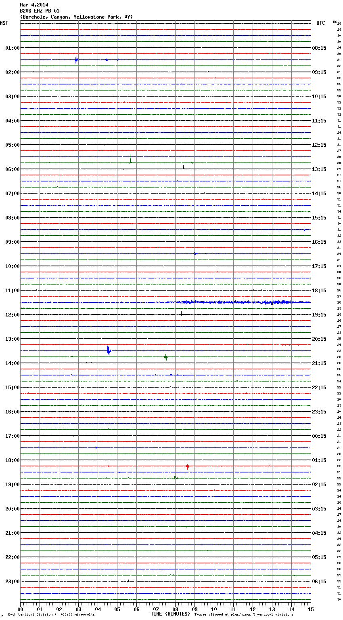This screenshot has height=620, width=343.
Task: Click the 20:15 UTC time label
Action: [319, 339]
